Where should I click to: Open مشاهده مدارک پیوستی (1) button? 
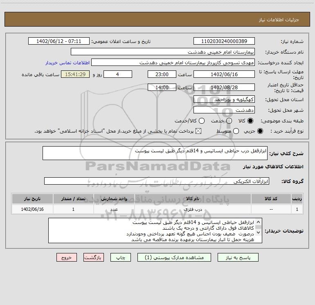tap(174, 258)
